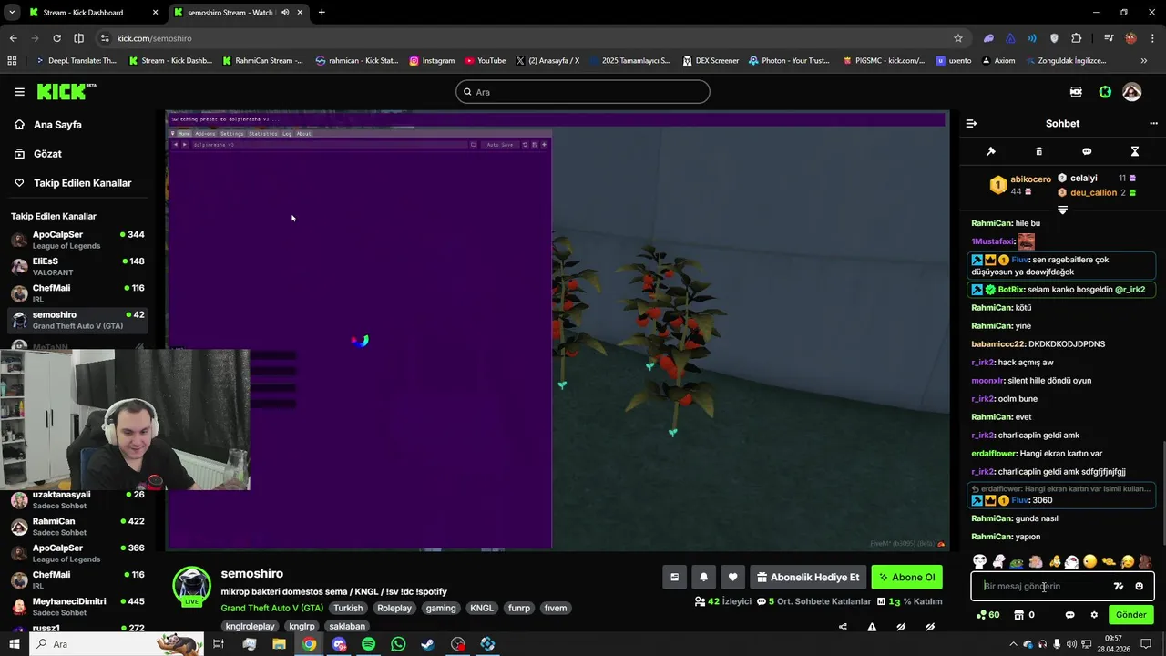Toggle the notification bell for semoshiro
Screen dimensions: 1166x656
coord(703,577)
